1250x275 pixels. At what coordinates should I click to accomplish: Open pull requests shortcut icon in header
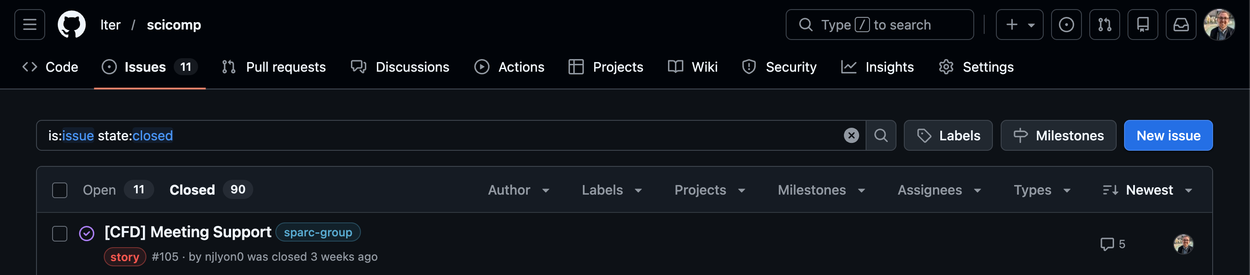(x=1104, y=25)
